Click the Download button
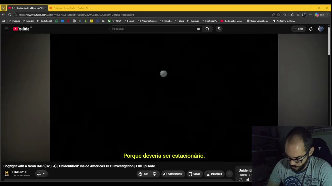332x186 pixels. coord(214,174)
